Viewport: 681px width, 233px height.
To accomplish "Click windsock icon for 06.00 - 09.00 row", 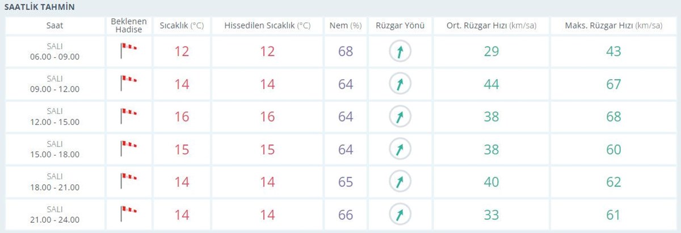I will pos(128,51).
